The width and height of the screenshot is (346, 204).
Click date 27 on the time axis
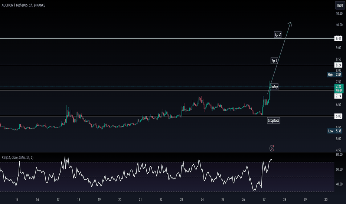click(x=264, y=200)
